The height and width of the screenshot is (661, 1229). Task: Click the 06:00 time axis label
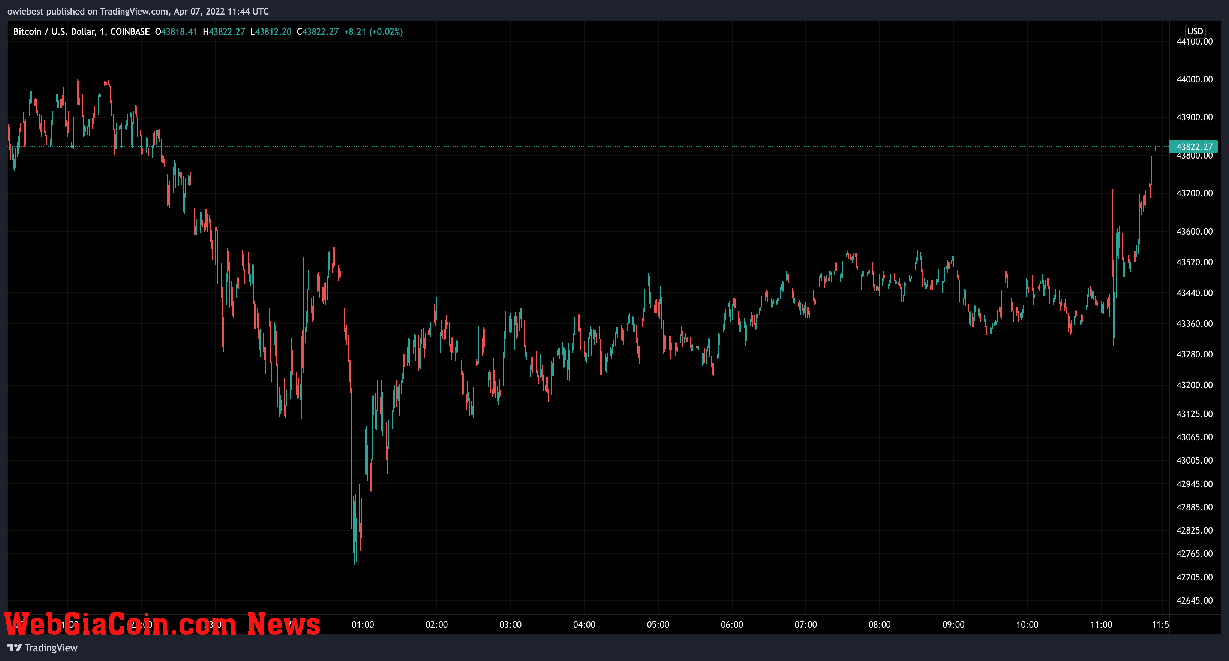click(x=732, y=624)
